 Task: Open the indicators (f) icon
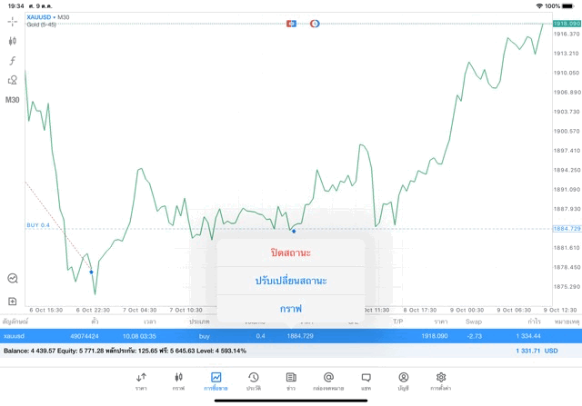(x=13, y=60)
